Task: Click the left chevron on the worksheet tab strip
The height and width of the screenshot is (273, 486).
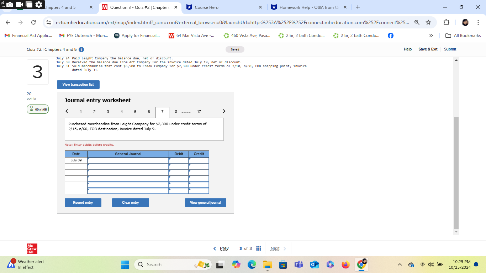Action: [67, 111]
